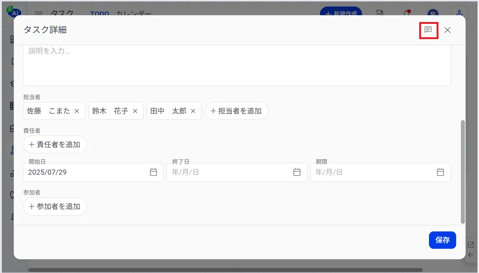Switch to the TODO tab

click(x=100, y=13)
